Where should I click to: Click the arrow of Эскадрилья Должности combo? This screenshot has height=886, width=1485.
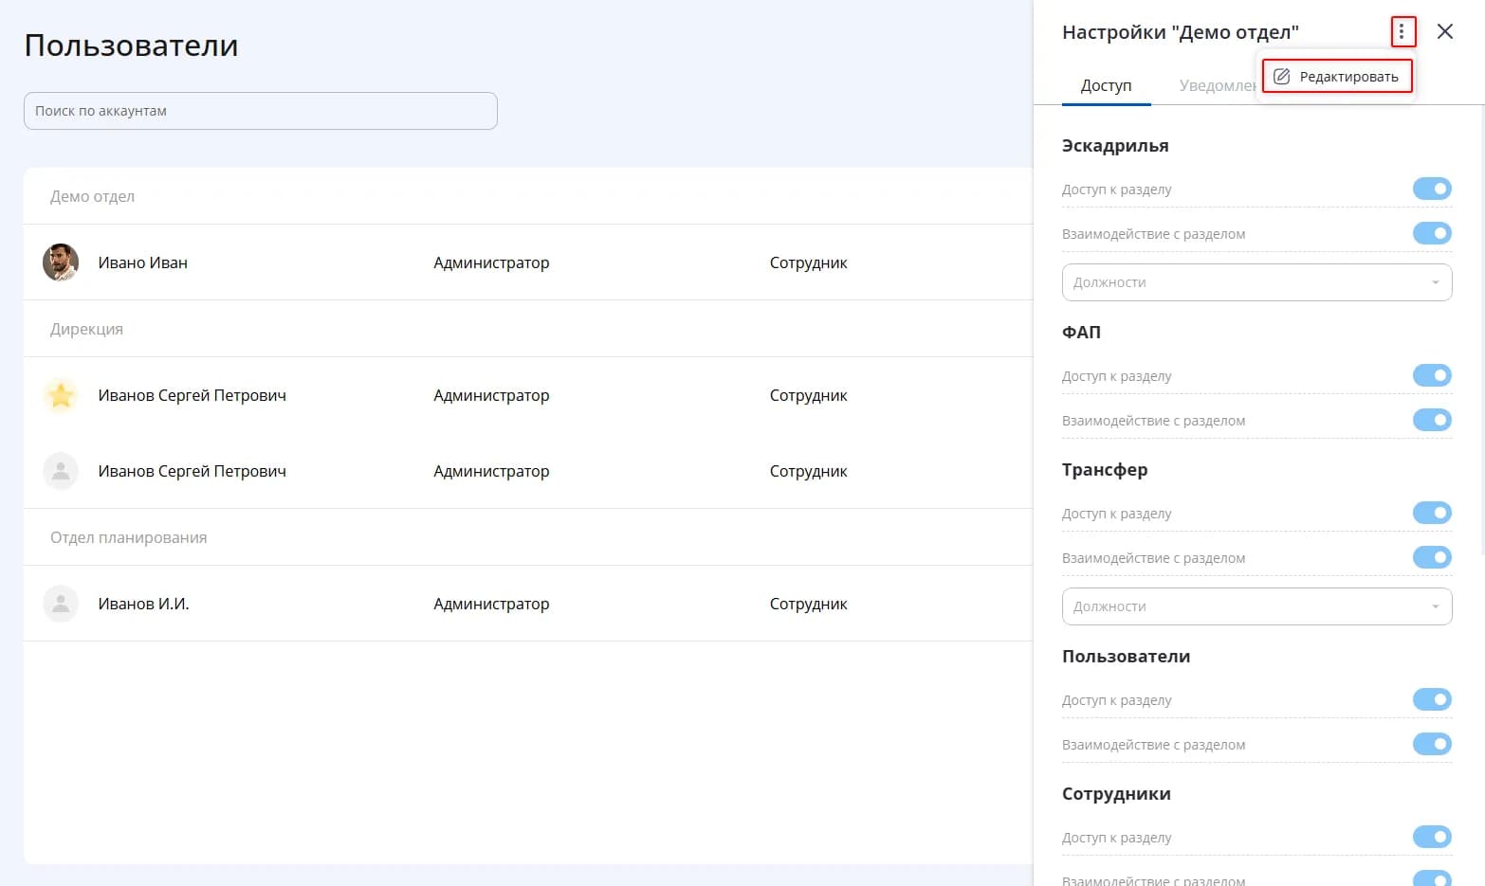(1435, 282)
